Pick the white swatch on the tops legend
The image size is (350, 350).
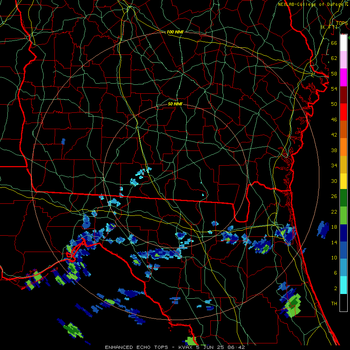pyautogui.click(x=343, y=43)
